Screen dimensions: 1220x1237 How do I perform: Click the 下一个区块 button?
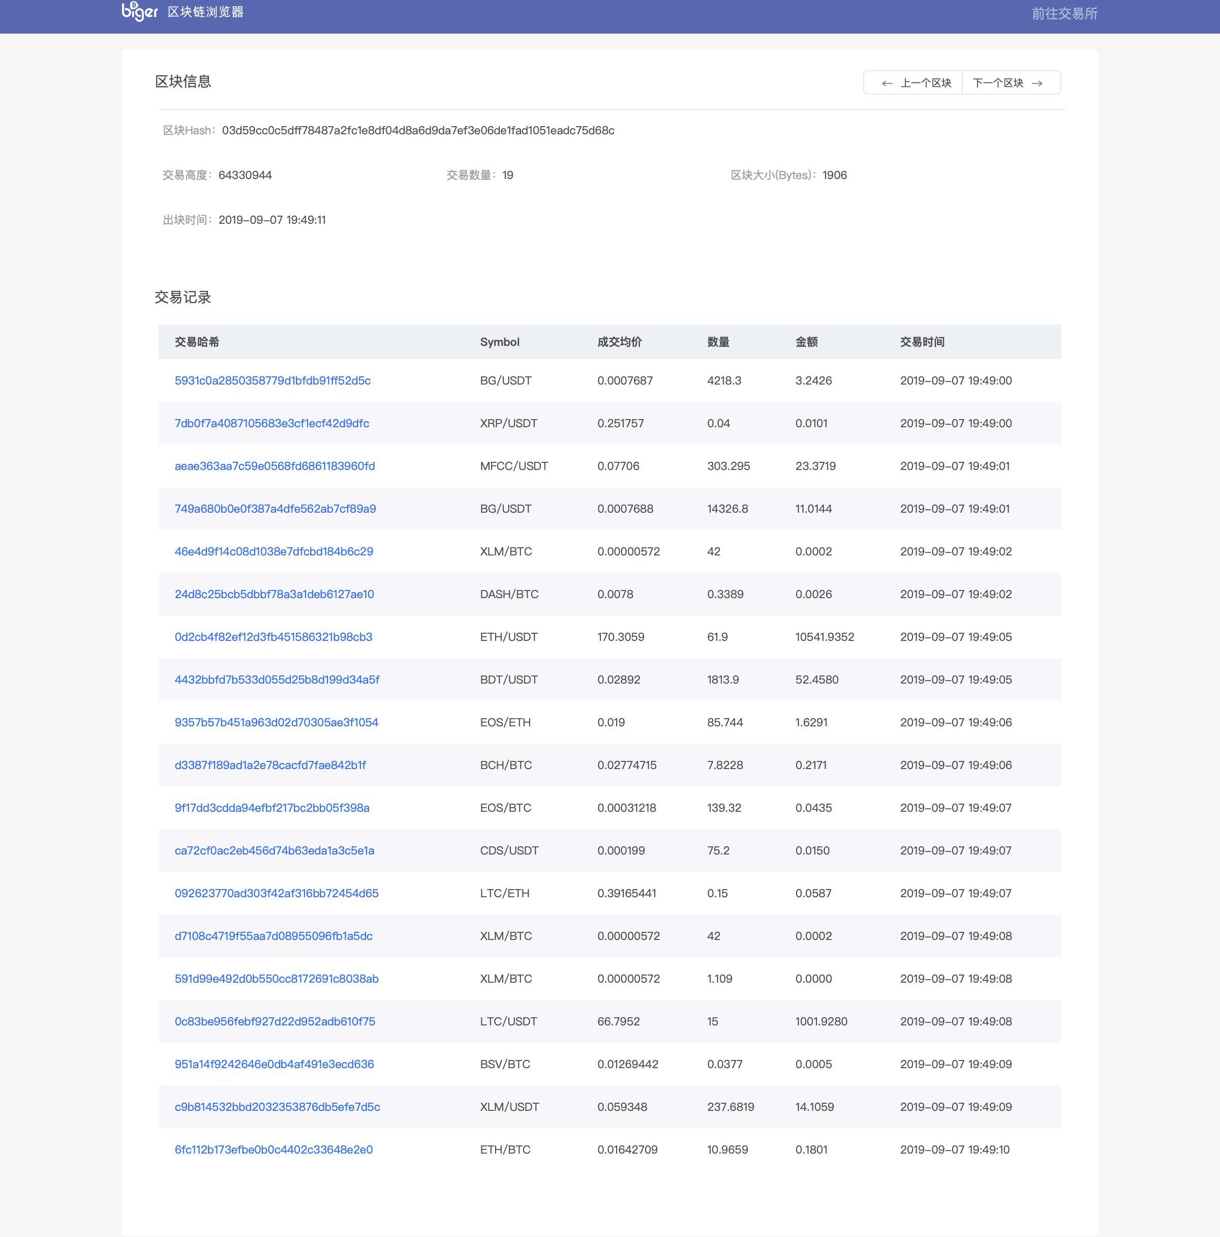coord(997,82)
